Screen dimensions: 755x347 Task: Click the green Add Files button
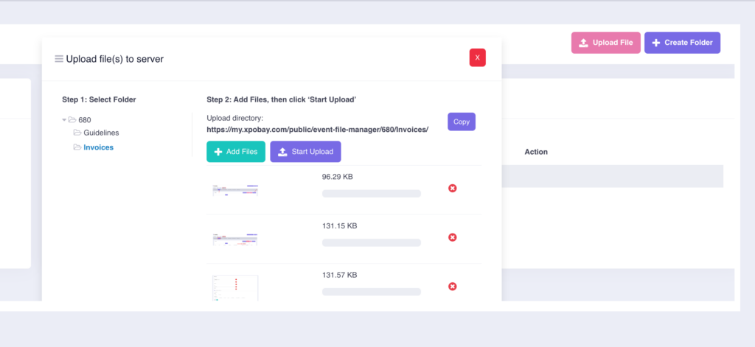point(236,152)
